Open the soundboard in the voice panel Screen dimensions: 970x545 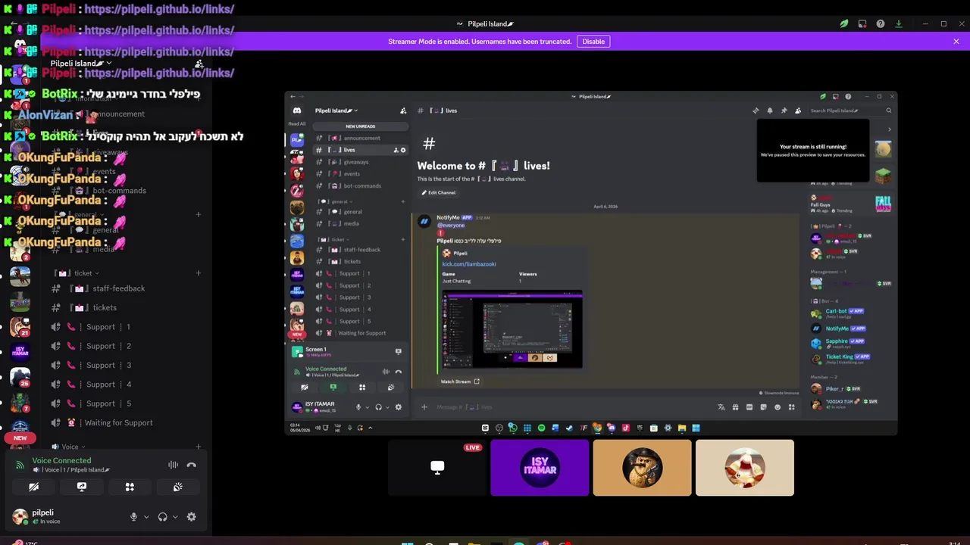click(x=177, y=487)
